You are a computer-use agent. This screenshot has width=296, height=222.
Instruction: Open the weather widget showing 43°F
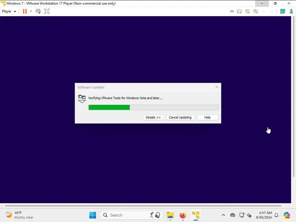point(19,215)
